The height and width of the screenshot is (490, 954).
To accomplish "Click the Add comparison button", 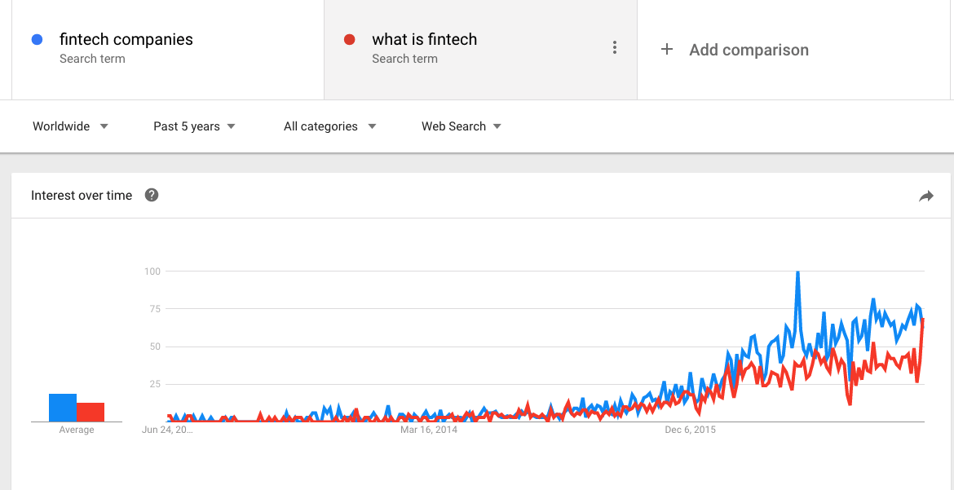I will 735,50.
